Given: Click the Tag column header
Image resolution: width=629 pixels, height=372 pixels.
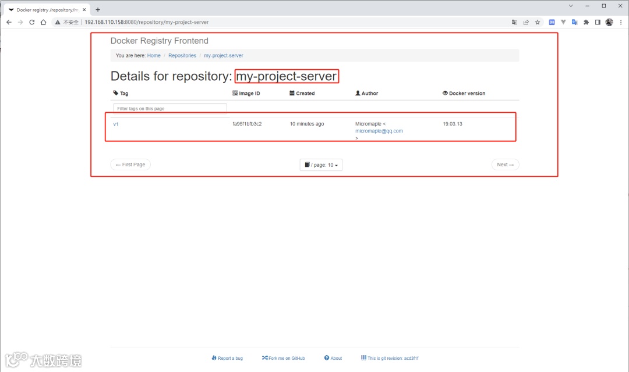Looking at the screenshot, I should (121, 94).
